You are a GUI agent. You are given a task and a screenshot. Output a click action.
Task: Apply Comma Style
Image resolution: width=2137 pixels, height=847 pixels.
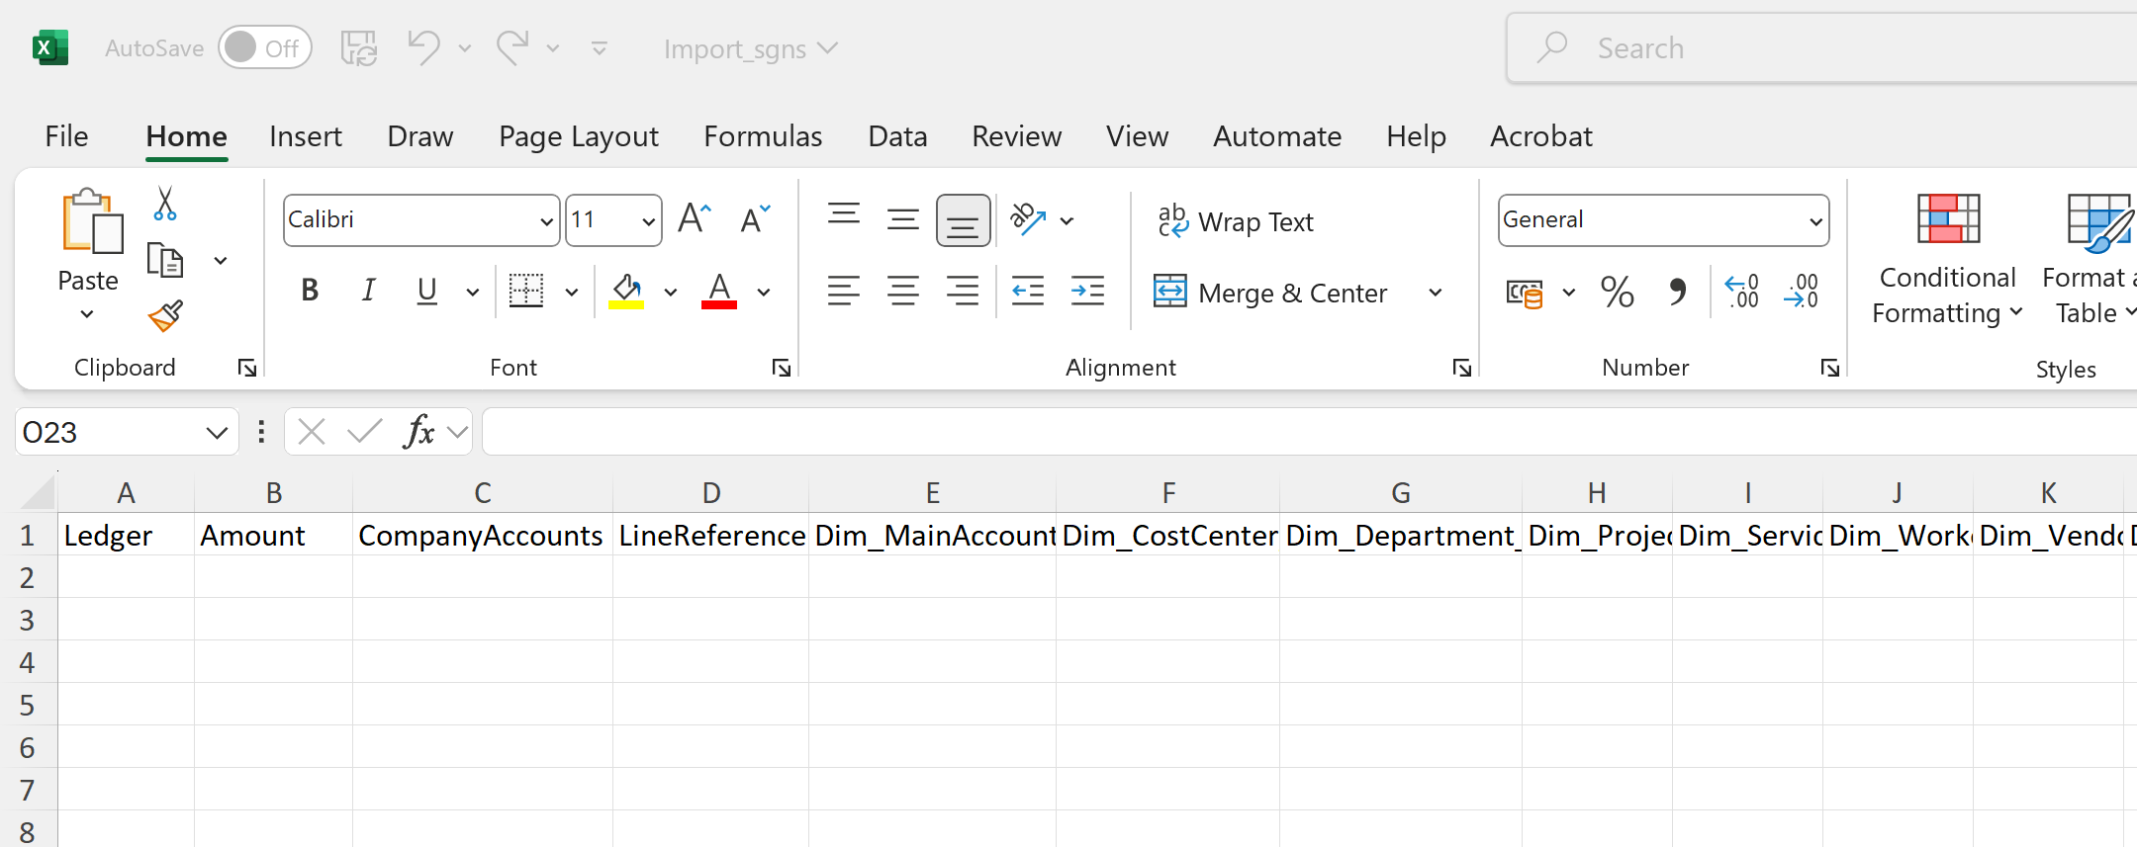coord(1677,292)
